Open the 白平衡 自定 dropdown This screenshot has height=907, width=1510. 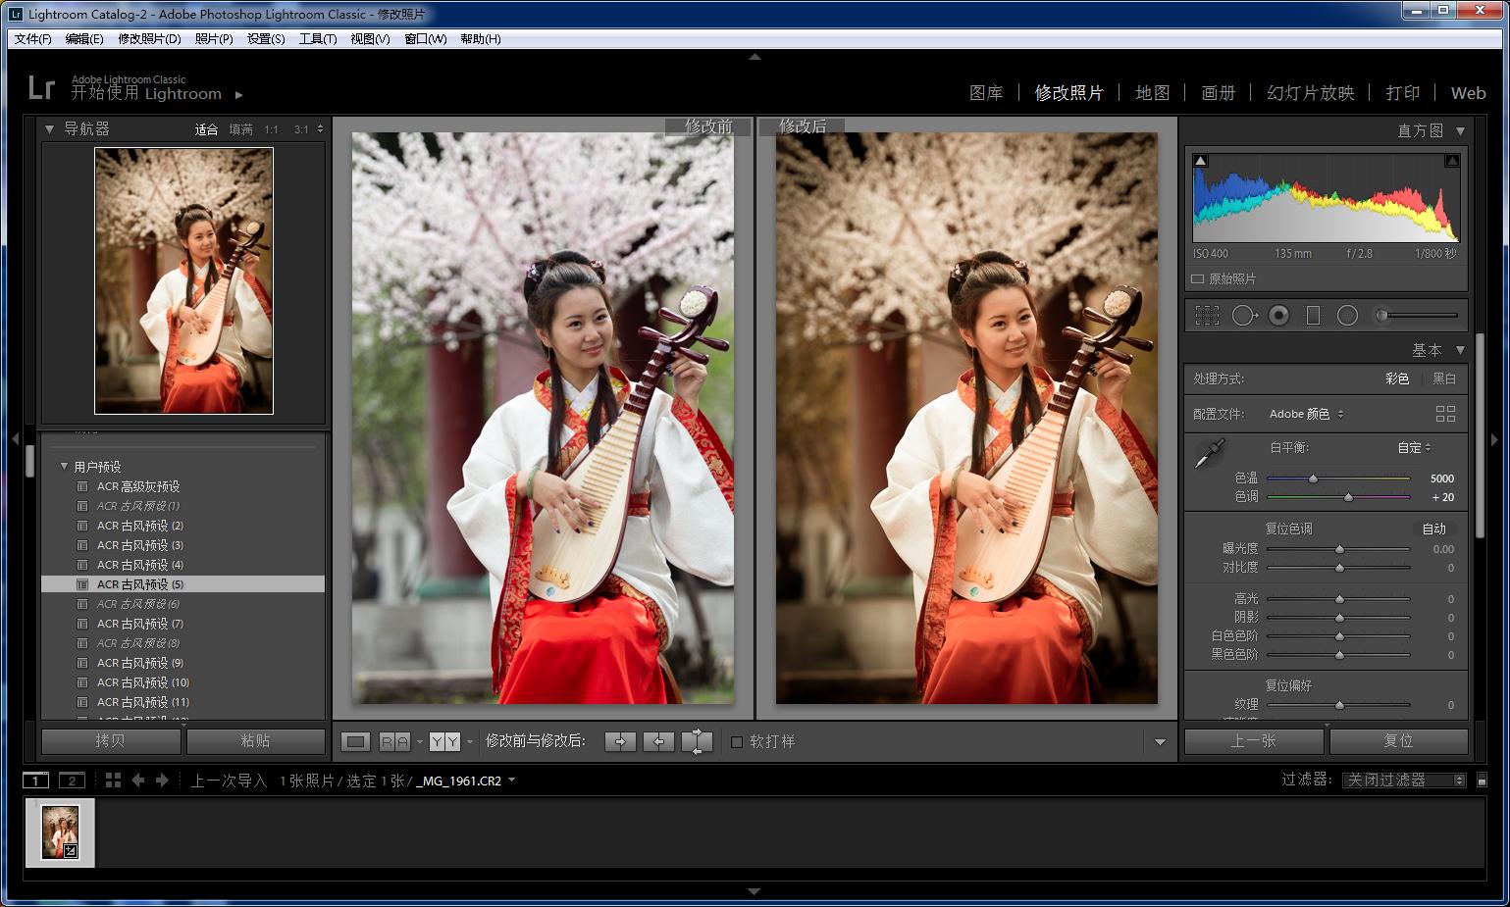pos(1413,447)
